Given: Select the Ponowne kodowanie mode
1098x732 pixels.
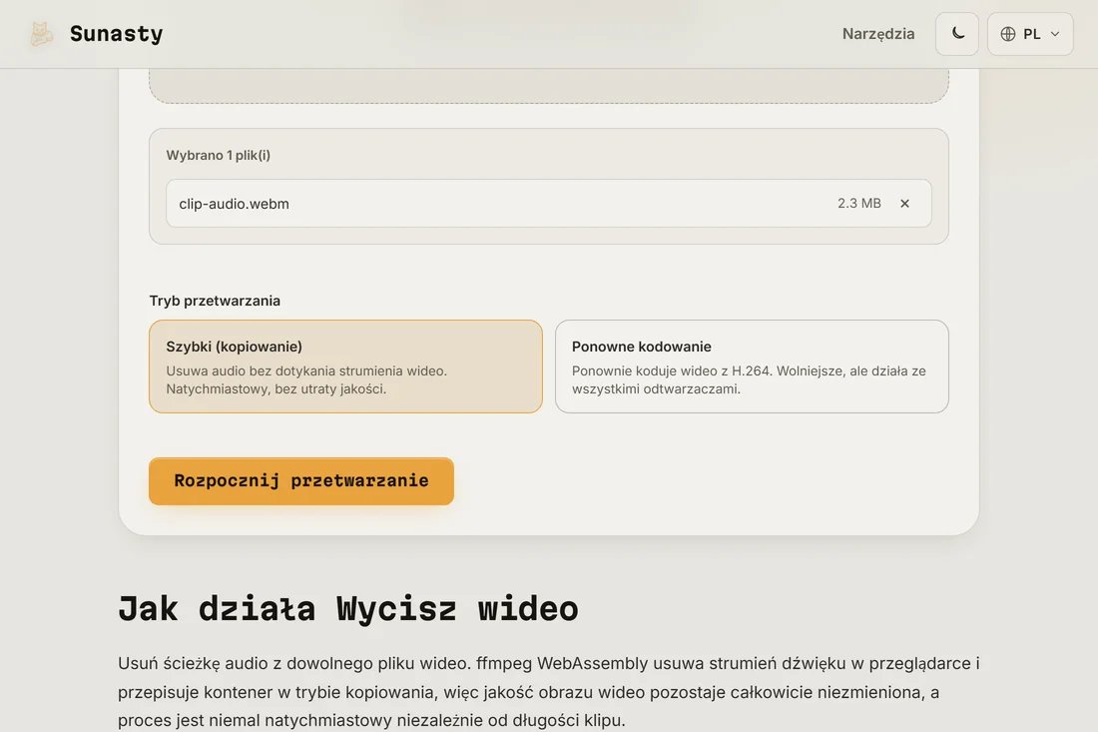Looking at the screenshot, I should (752, 366).
